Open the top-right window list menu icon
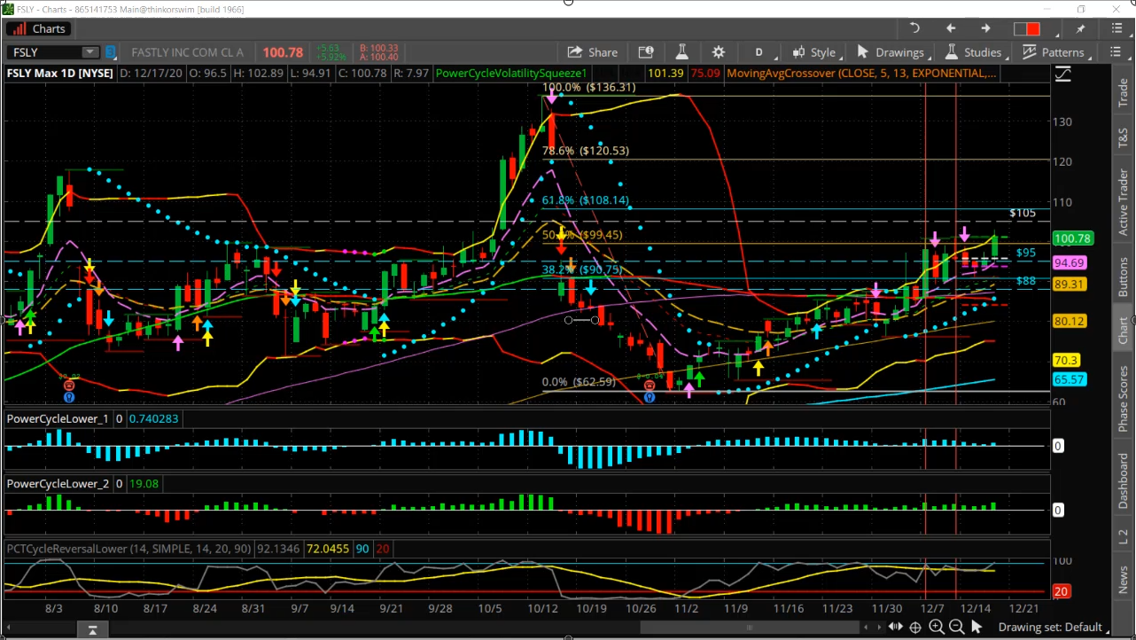 [x=1116, y=28]
